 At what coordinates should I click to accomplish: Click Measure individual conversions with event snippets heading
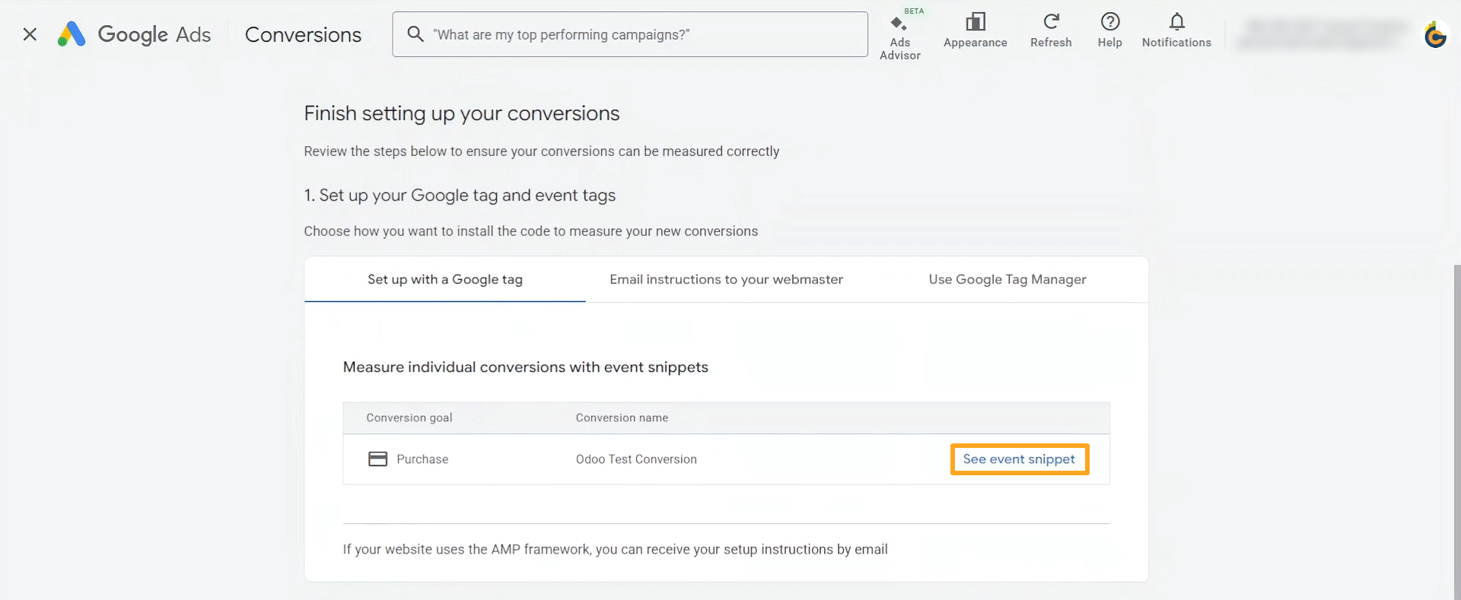(x=525, y=367)
